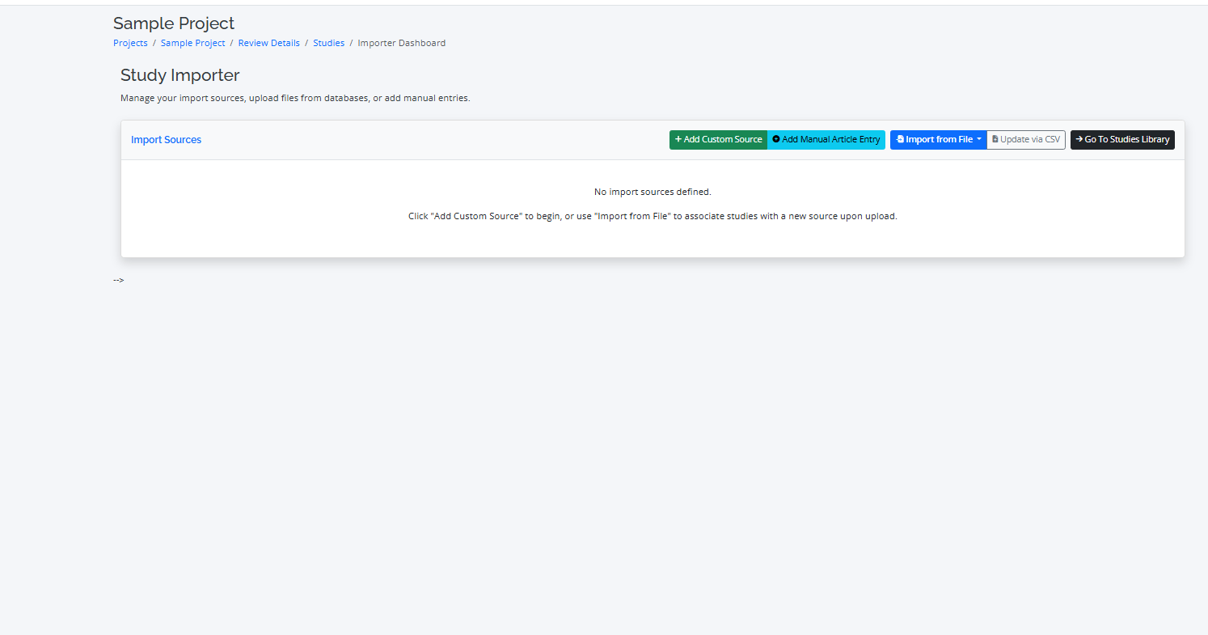Select the Update via CSV button text
This screenshot has width=1208, height=635.
click(x=1029, y=140)
